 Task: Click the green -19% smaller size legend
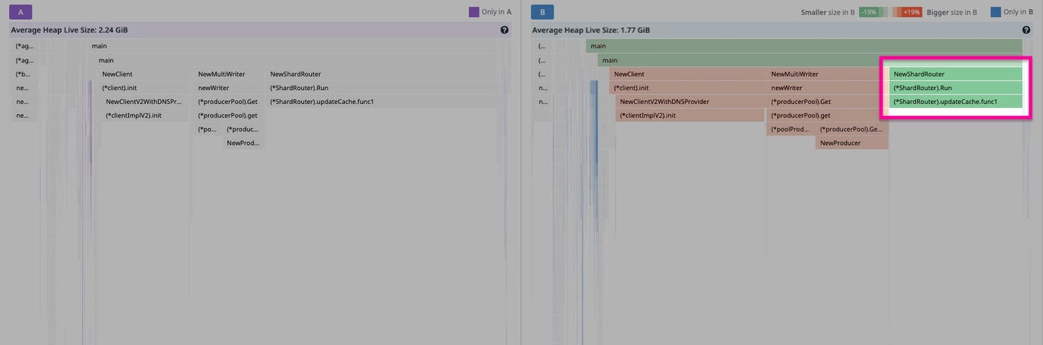coord(867,12)
